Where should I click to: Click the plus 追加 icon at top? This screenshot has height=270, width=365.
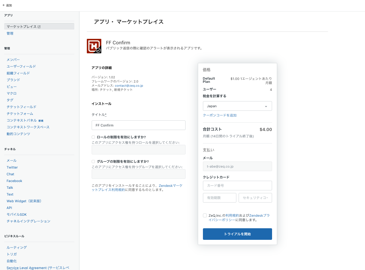[4, 5]
